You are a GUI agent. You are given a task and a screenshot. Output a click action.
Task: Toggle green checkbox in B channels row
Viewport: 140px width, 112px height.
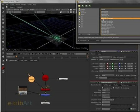click(113, 66)
